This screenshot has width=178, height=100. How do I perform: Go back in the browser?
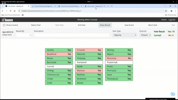3,11
